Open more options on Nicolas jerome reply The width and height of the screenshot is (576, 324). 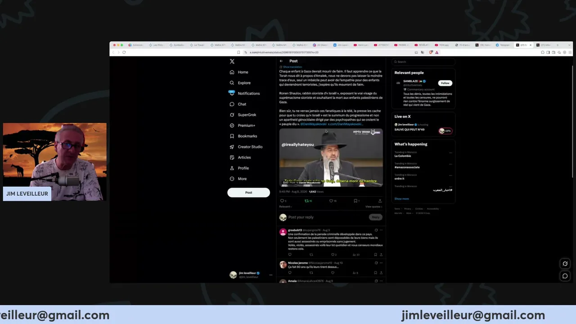(381, 263)
